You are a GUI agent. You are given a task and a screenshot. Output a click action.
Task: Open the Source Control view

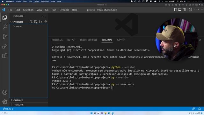coord(5,36)
